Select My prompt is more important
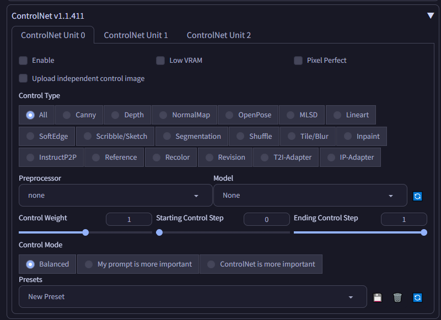The width and height of the screenshot is (441, 320). tap(138, 264)
